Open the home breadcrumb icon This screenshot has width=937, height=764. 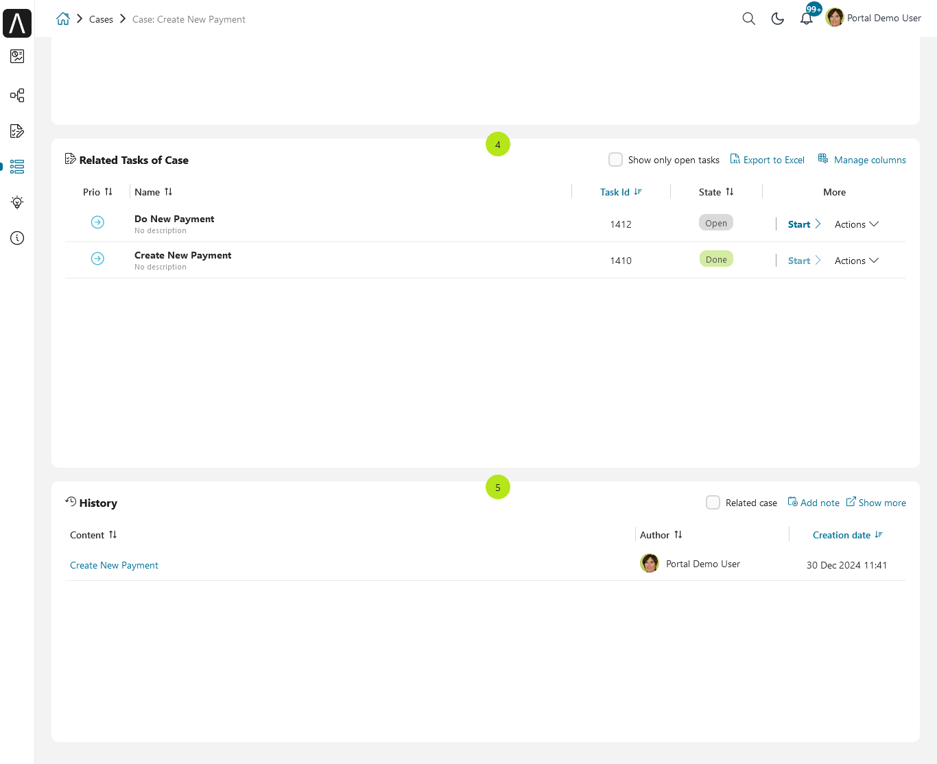(x=63, y=19)
